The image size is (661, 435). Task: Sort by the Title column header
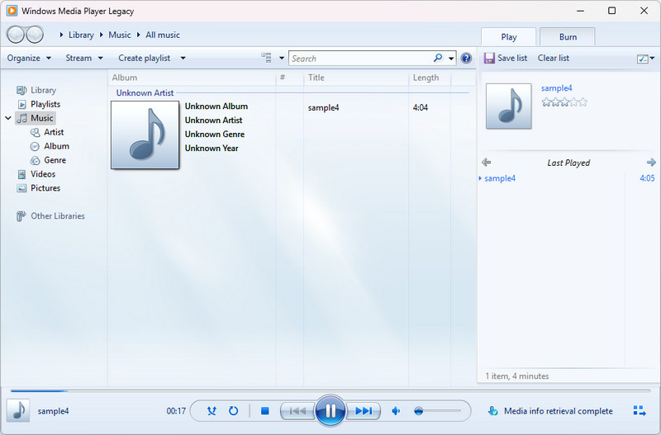(355, 78)
